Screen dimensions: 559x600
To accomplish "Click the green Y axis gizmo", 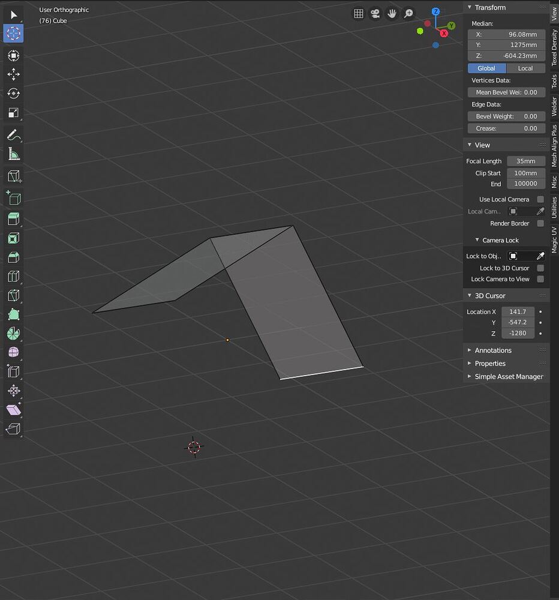I will (452, 26).
